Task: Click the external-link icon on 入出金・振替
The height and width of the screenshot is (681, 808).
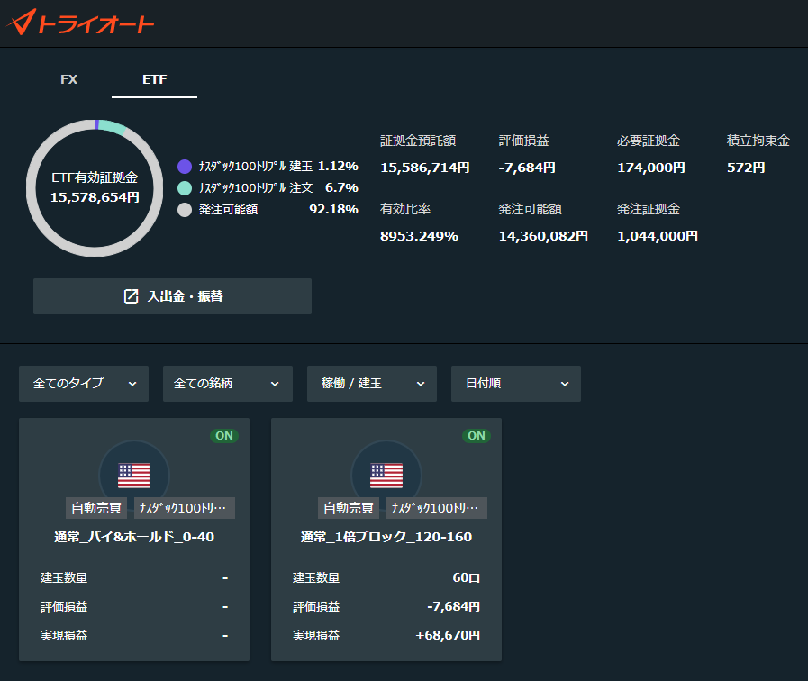Action: point(131,296)
